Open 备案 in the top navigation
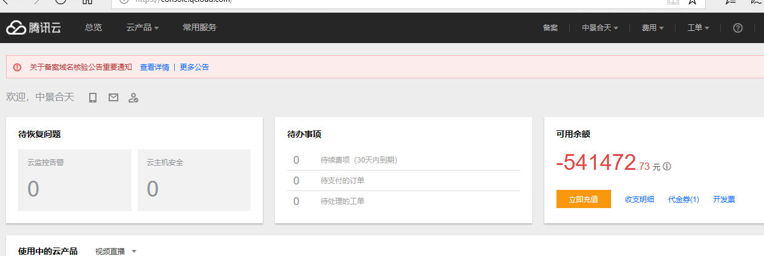The width and height of the screenshot is (764, 256). pyautogui.click(x=550, y=28)
